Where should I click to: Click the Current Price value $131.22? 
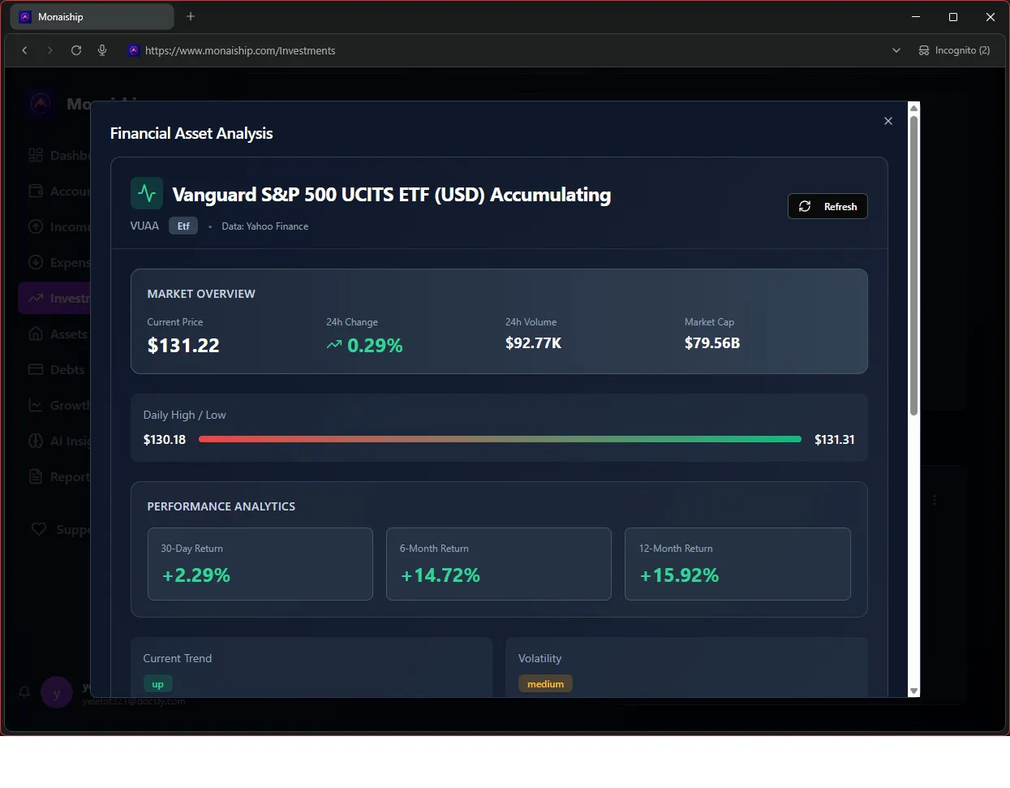(x=183, y=345)
